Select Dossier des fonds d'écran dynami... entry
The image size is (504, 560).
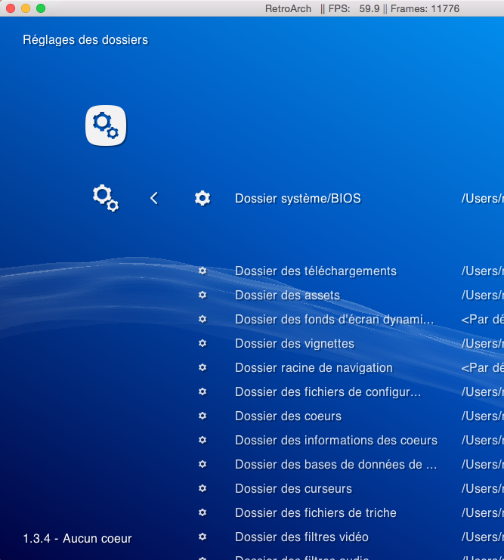(x=334, y=319)
